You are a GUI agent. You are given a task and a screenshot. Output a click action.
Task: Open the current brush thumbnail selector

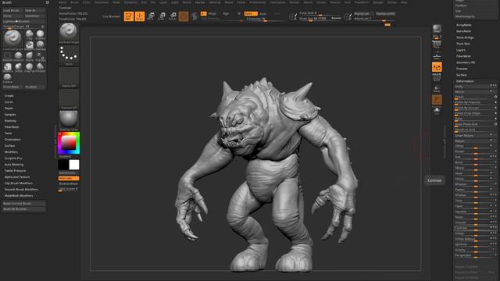click(69, 33)
